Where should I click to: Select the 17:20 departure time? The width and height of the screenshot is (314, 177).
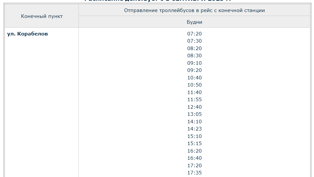click(x=194, y=166)
